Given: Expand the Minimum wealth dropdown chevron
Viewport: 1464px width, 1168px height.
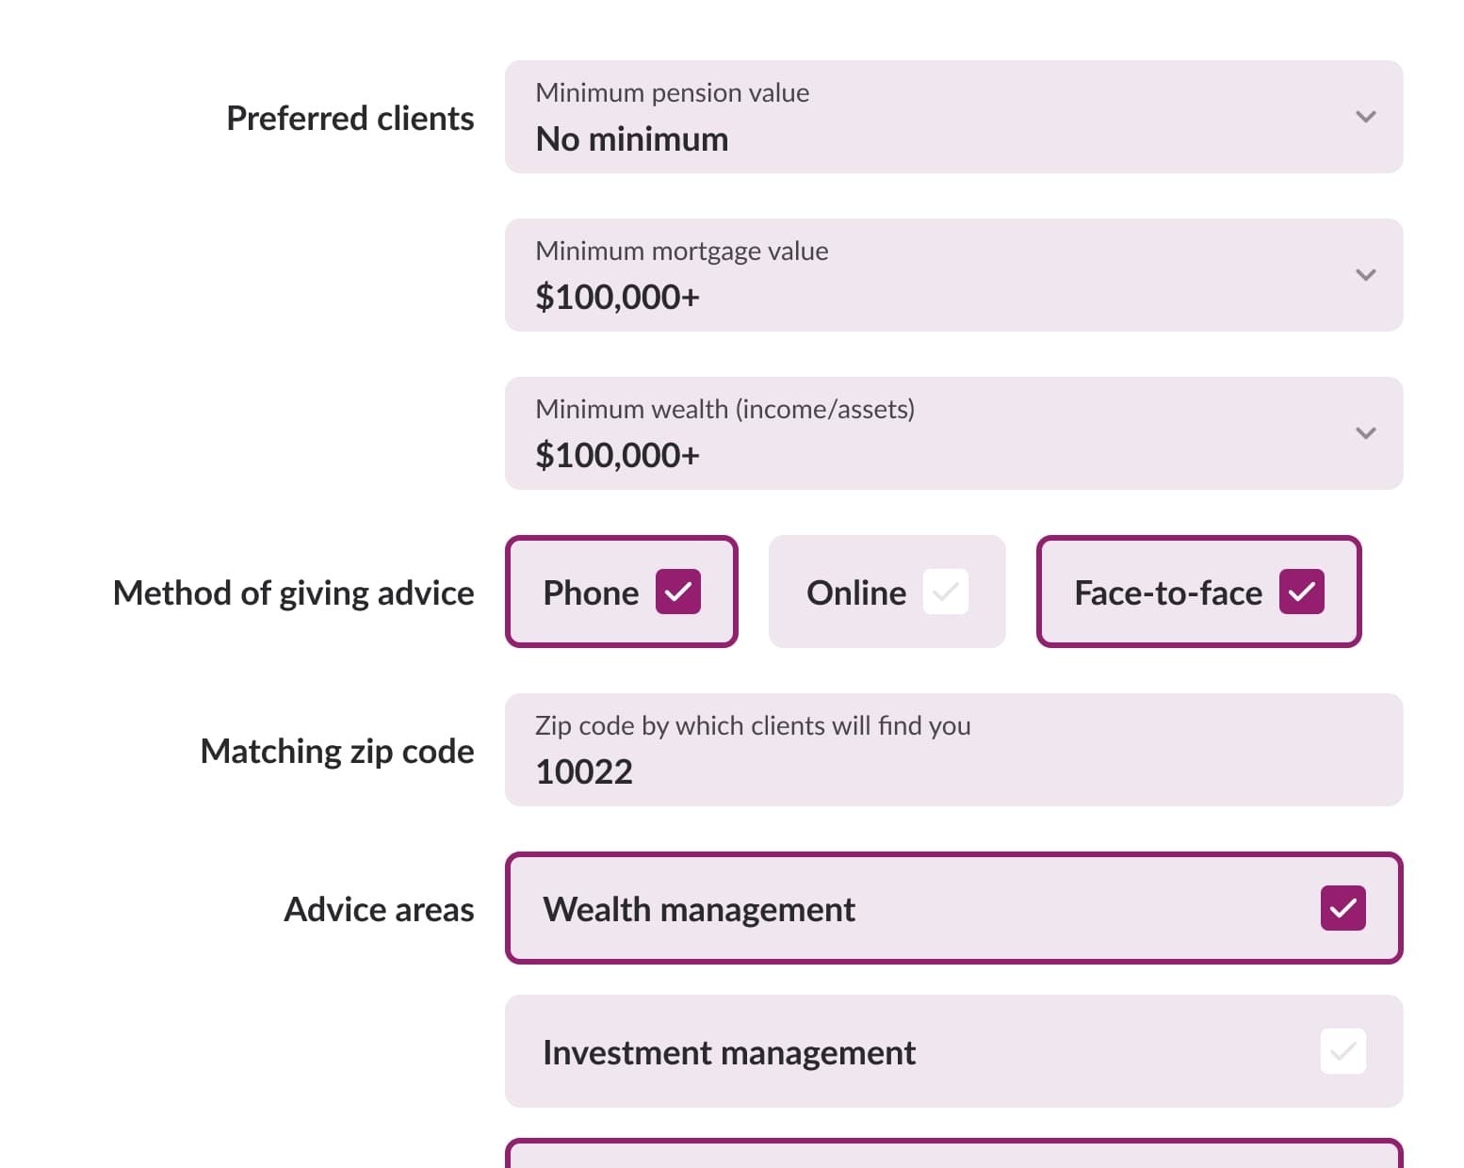Looking at the screenshot, I should pos(1365,433).
